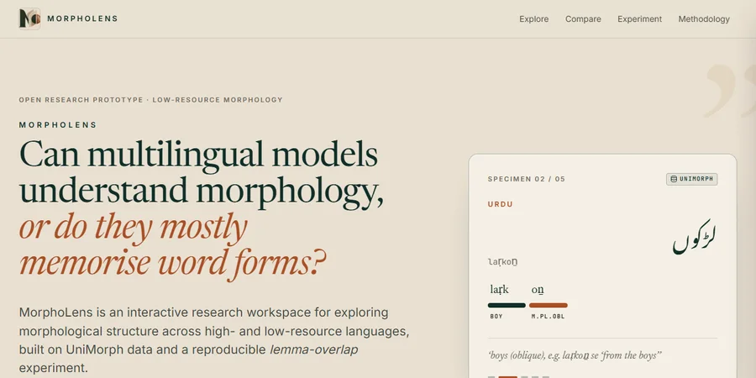Click the orange 'memorise word forms?' heading
The height and width of the screenshot is (378, 756).
[172, 262]
